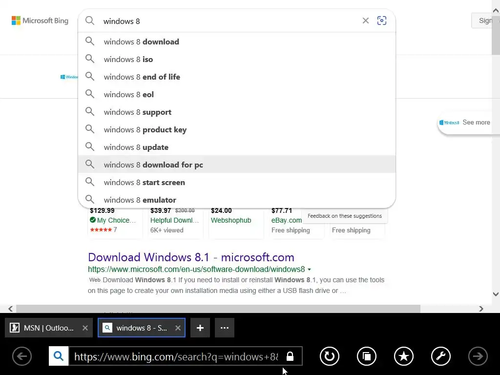500x375 pixels.
Task: Open a new tab with plus button
Action: 200,328
